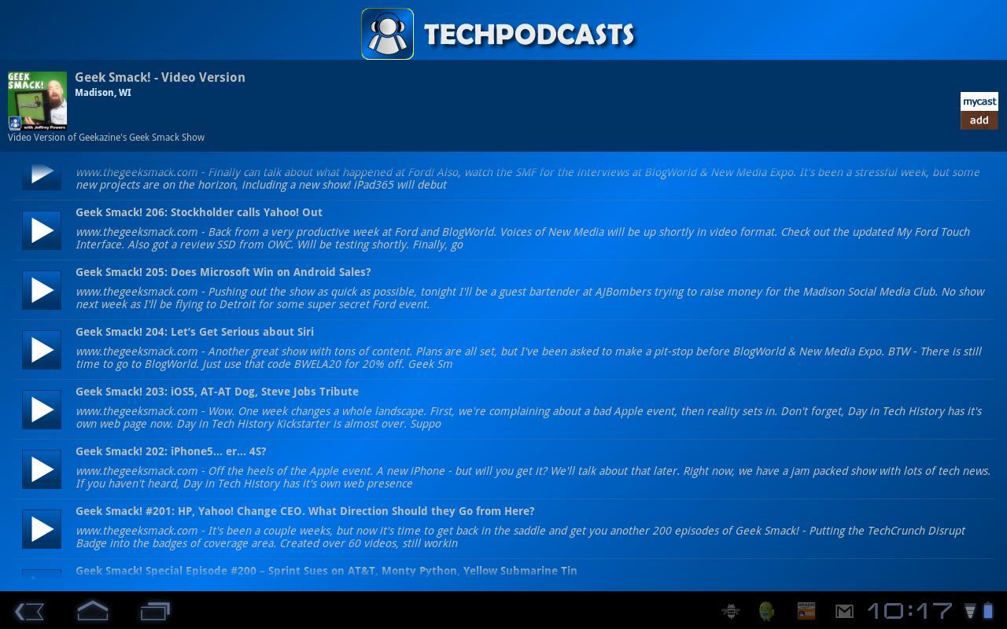Click 'Video Version of Geekazine's Geek Smack Show' text
The image size is (1007, 629).
pyautogui.click(x=106, y=138)
